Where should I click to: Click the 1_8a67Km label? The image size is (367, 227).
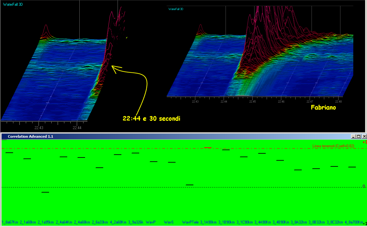[x=10, y=222]
